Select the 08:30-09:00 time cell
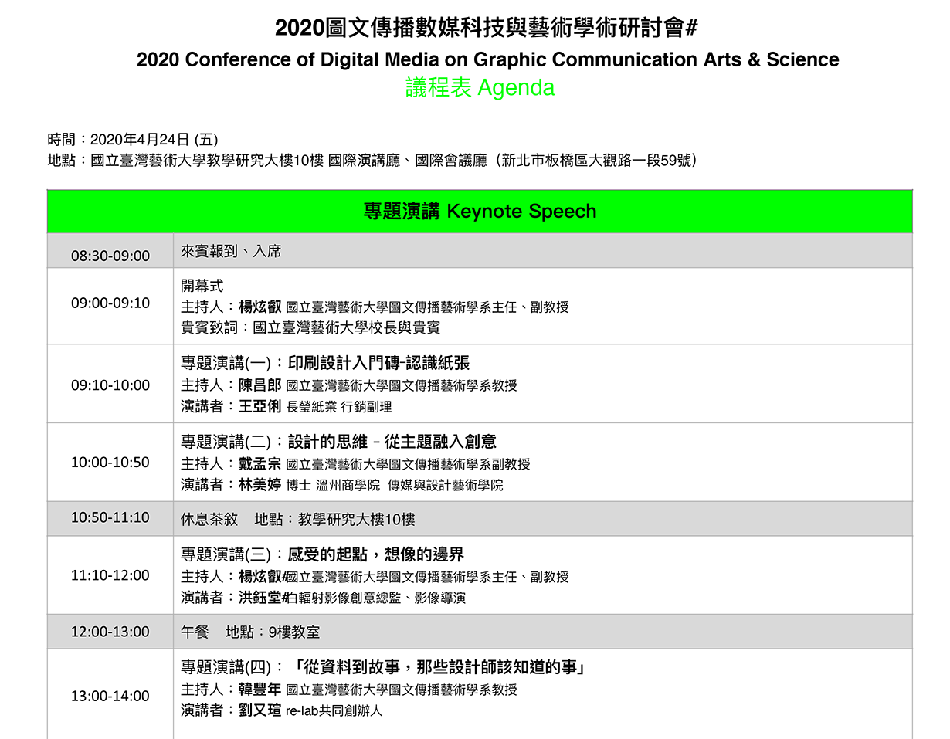This screenshot has height=739, width=950. click(110, 256)
